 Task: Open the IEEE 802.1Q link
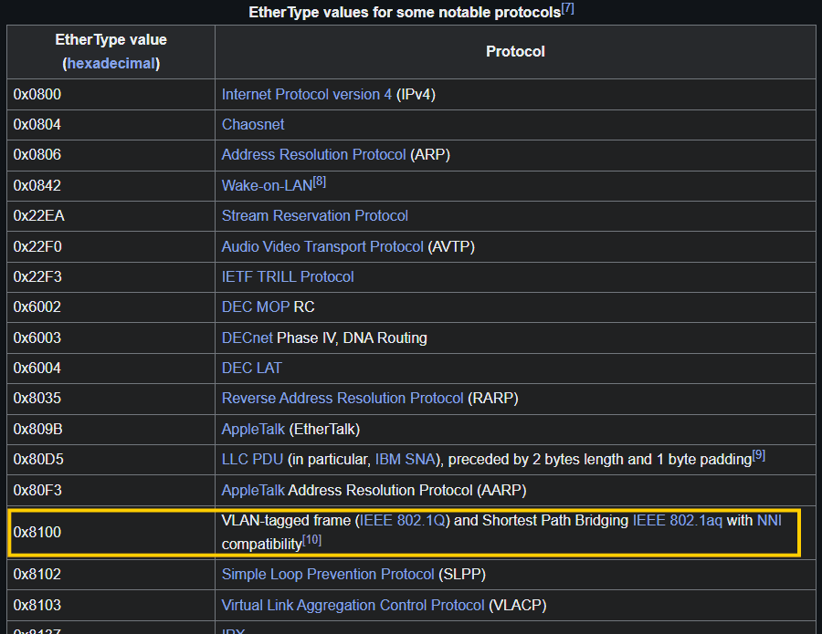[x=403, y=520]
